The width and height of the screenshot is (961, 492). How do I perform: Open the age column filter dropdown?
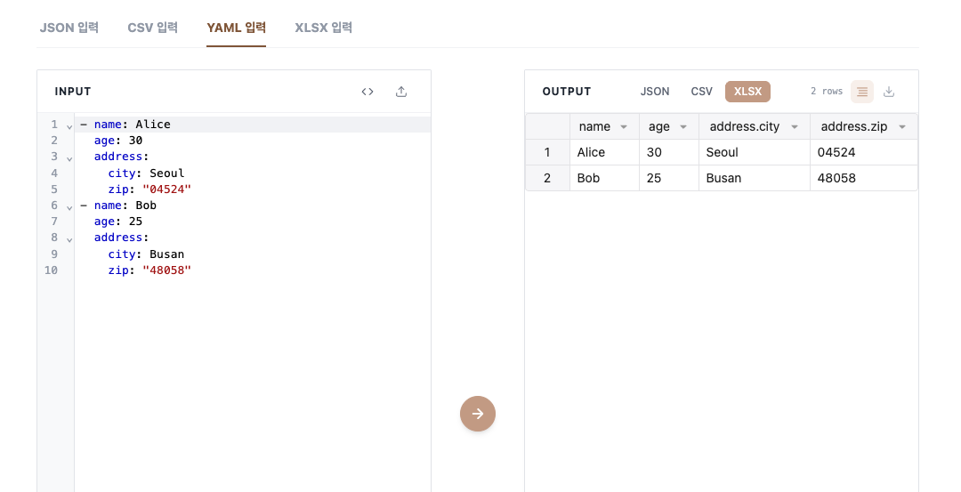683,127
